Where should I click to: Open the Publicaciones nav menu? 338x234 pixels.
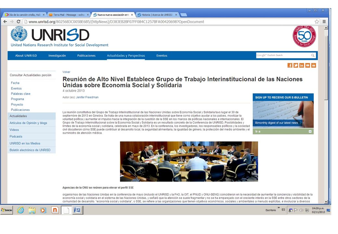coord(86,56)
